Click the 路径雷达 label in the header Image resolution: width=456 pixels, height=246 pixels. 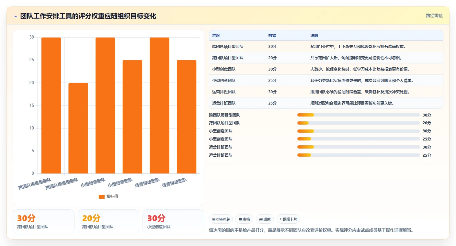(434, 16)
